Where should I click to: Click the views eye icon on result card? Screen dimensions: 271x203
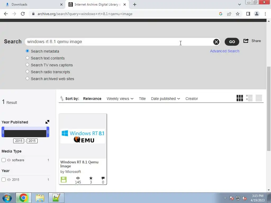click(78, 178)
